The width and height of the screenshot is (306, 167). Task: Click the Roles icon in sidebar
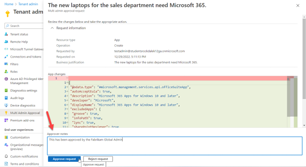click(x=6, y=72)
